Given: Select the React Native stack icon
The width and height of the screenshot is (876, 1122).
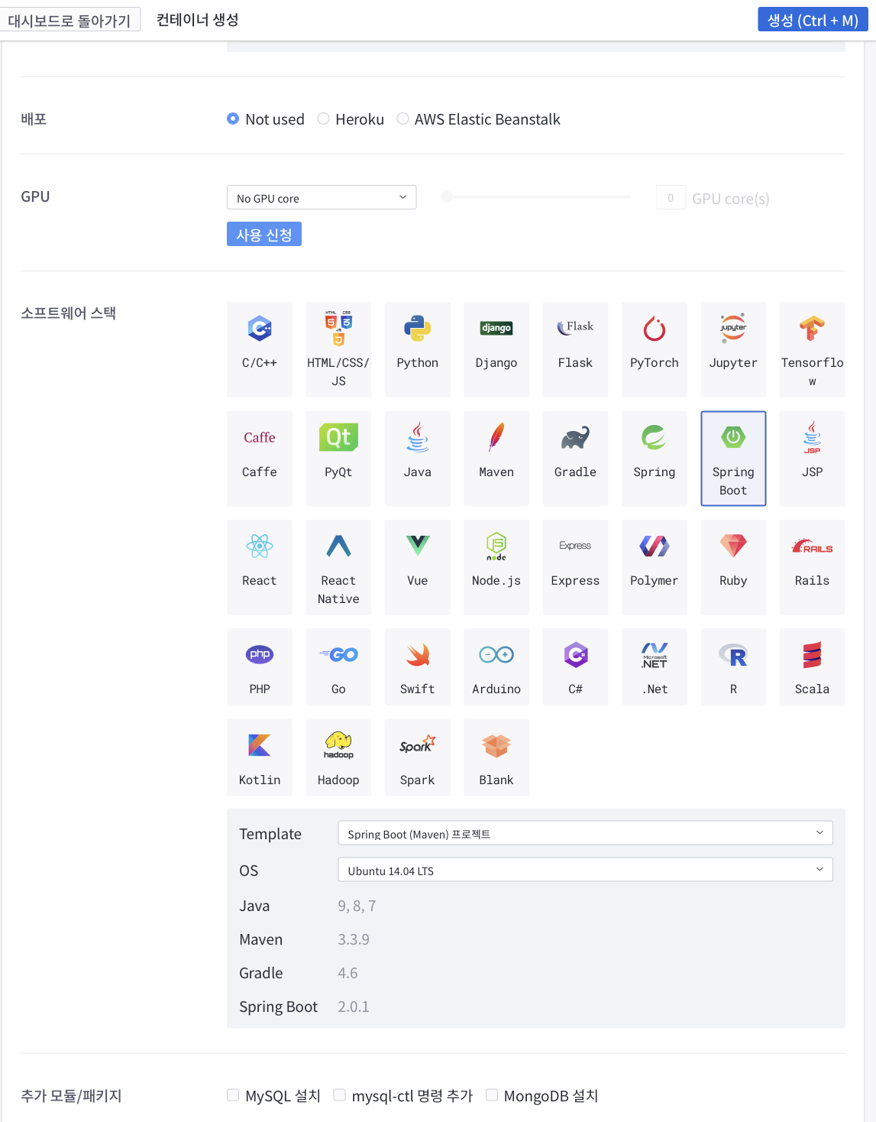Looking at the screenshot, I should point(338,546).
